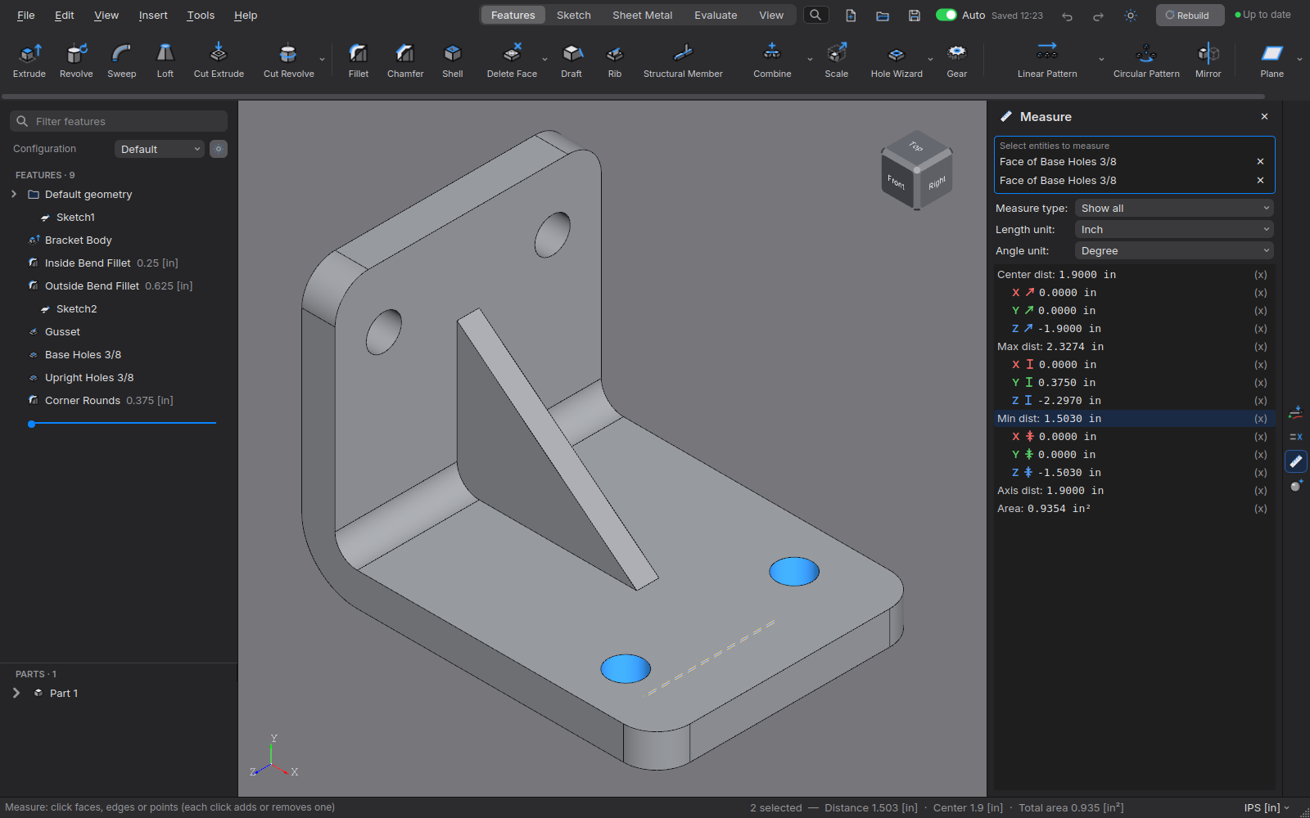Switch to the Evaluate tab
1310x818 pixels.
716,15
